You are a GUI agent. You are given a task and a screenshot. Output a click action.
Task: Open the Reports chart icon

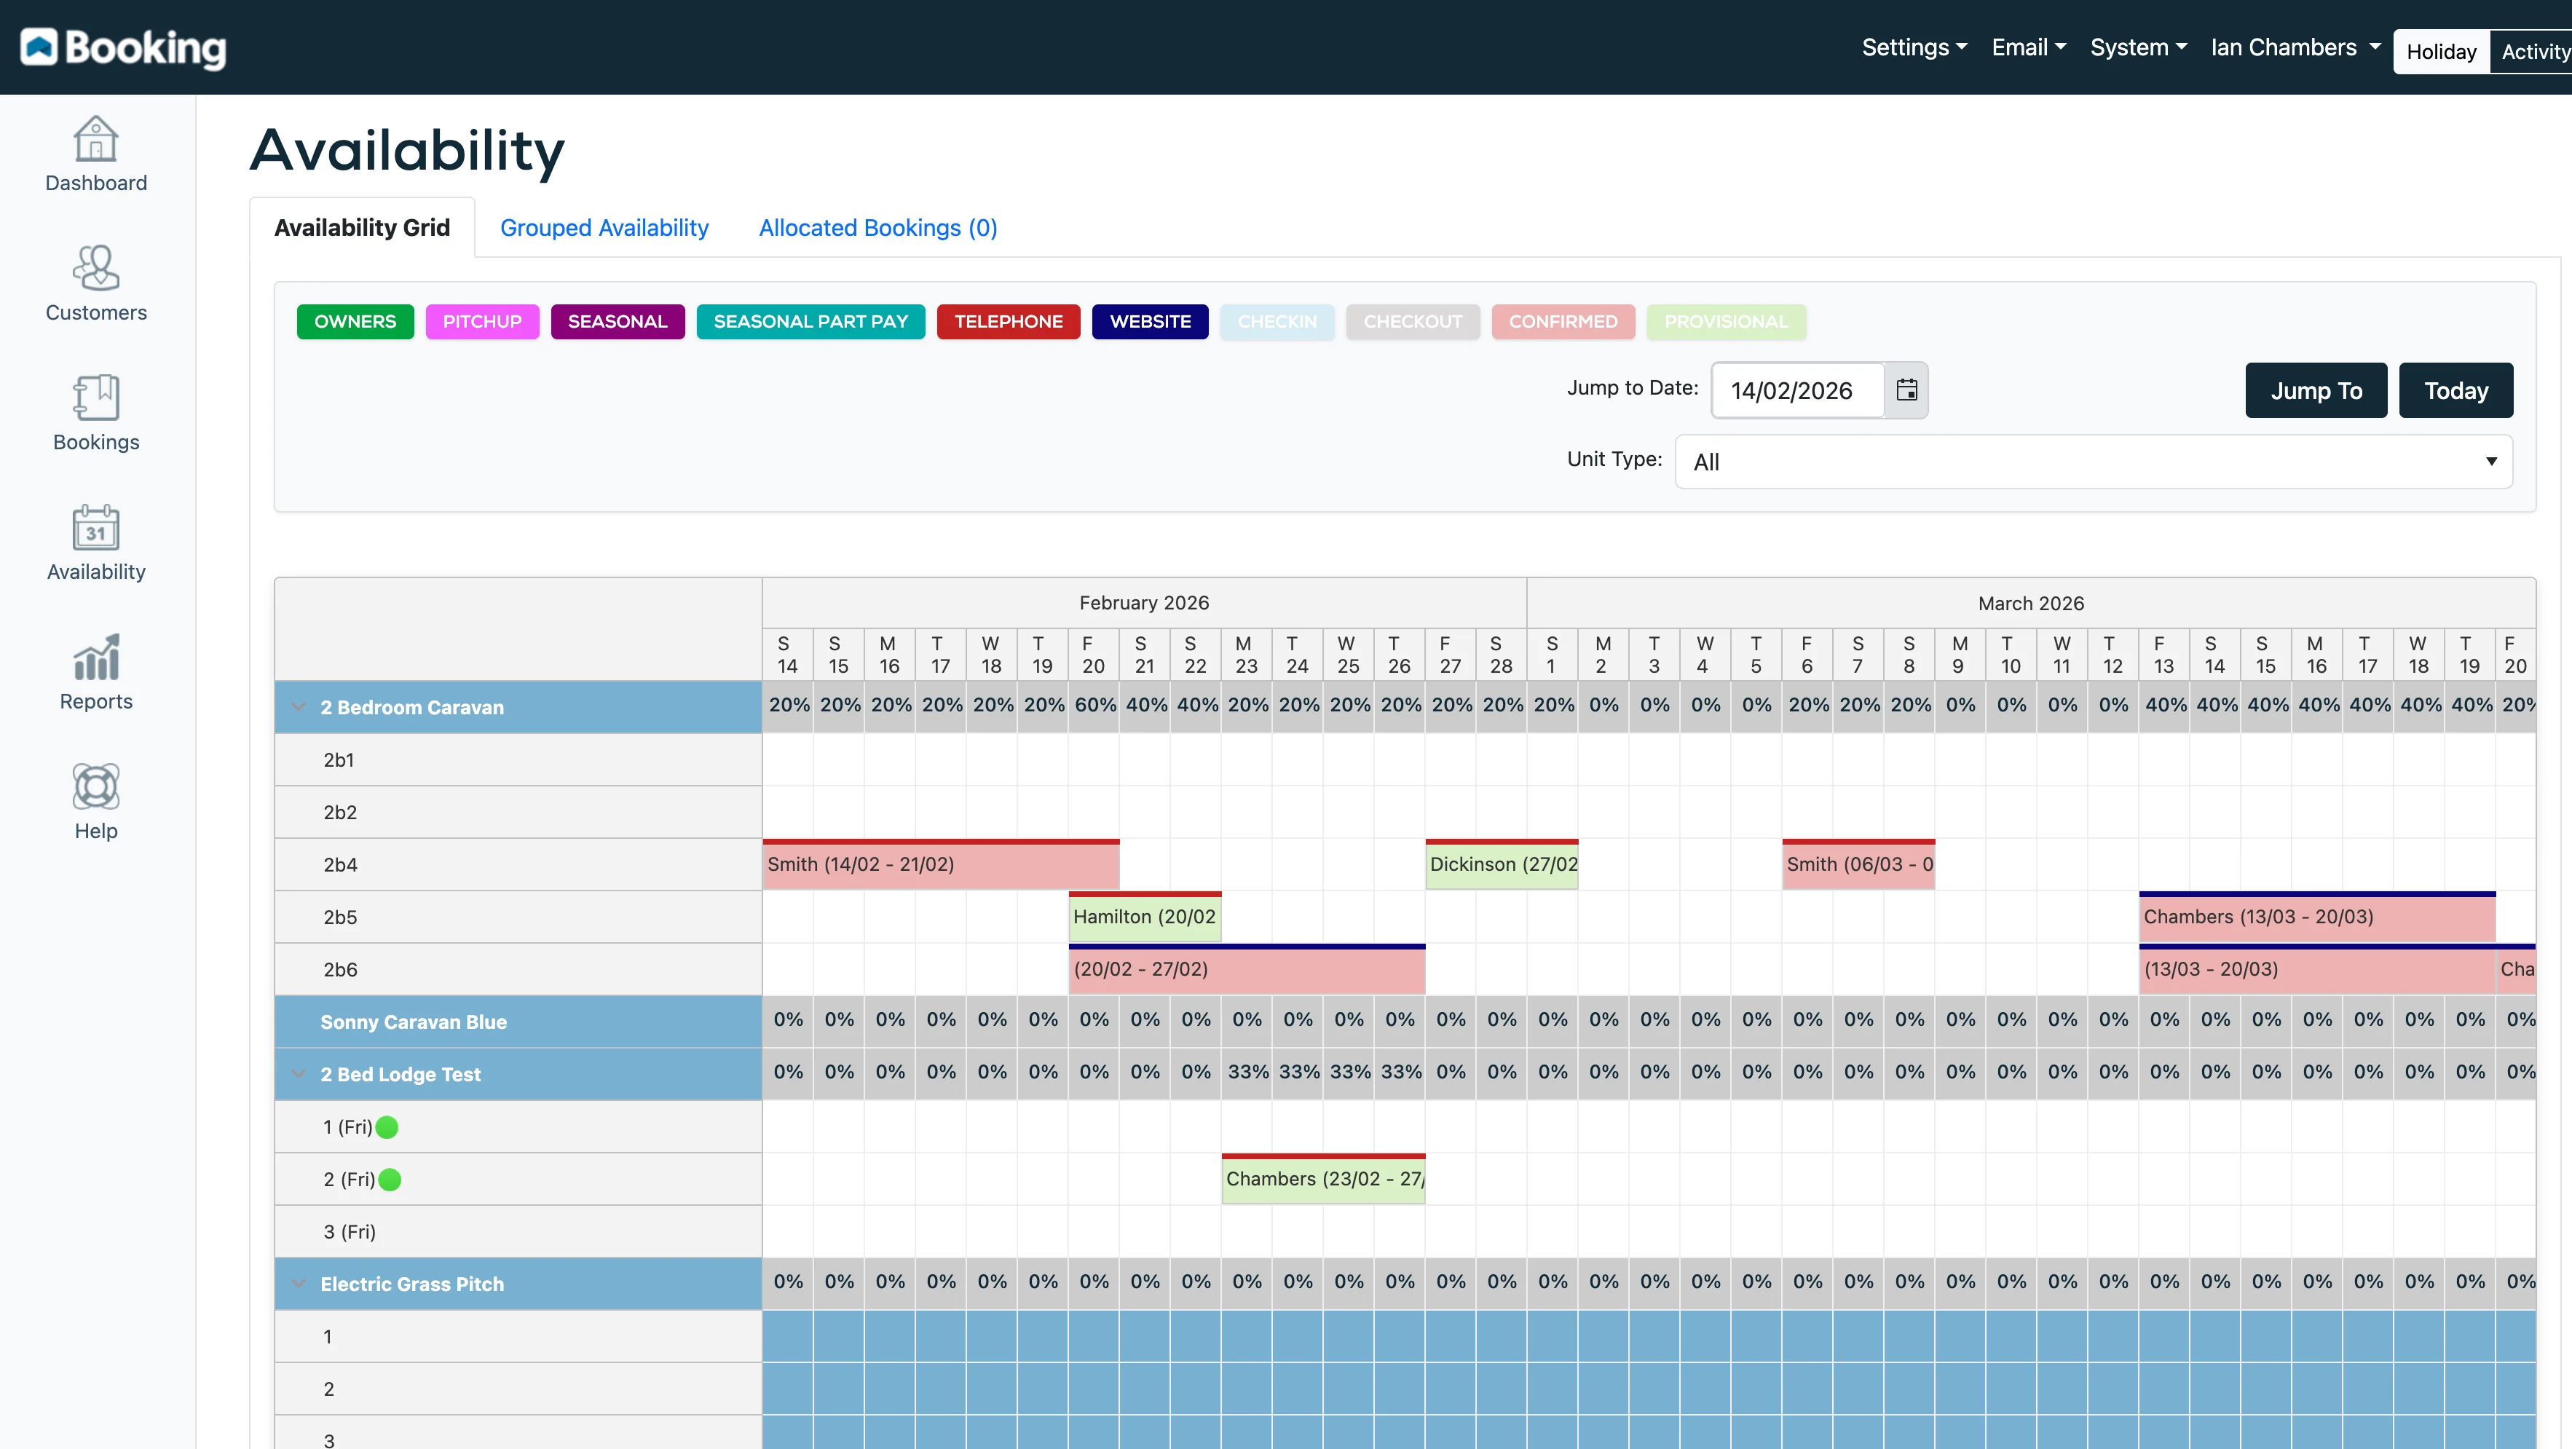click(x=96, y=657)
